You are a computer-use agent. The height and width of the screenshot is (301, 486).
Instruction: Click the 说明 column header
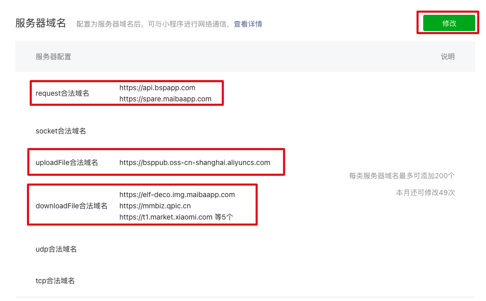pos(448,57)
